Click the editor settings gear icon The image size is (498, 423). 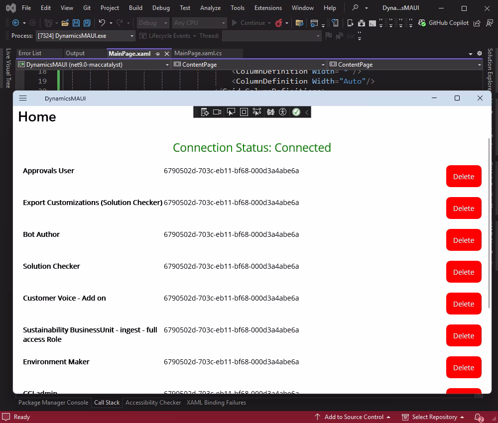coord(480,53)
